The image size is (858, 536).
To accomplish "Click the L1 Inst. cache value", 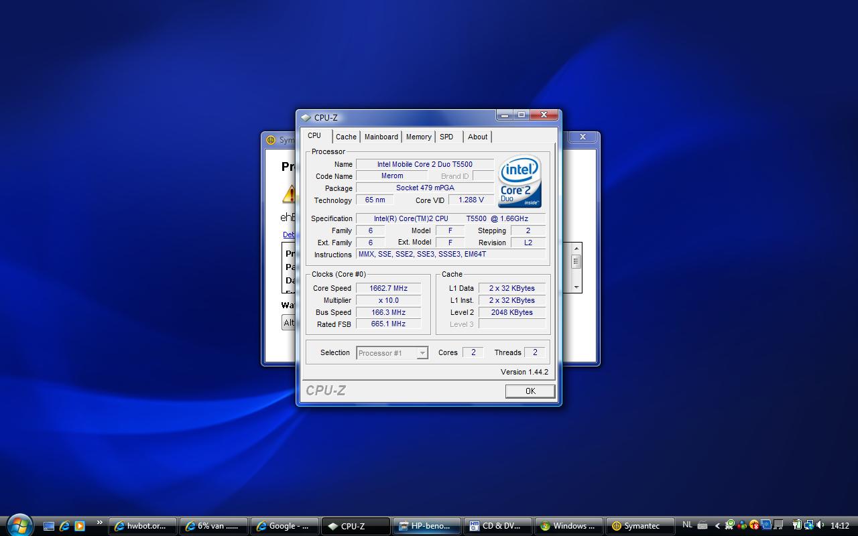I will [511, 300].
